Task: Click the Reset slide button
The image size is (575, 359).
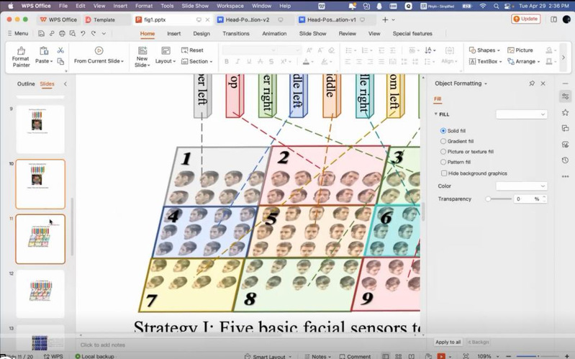Action: [x=192, y=50]
